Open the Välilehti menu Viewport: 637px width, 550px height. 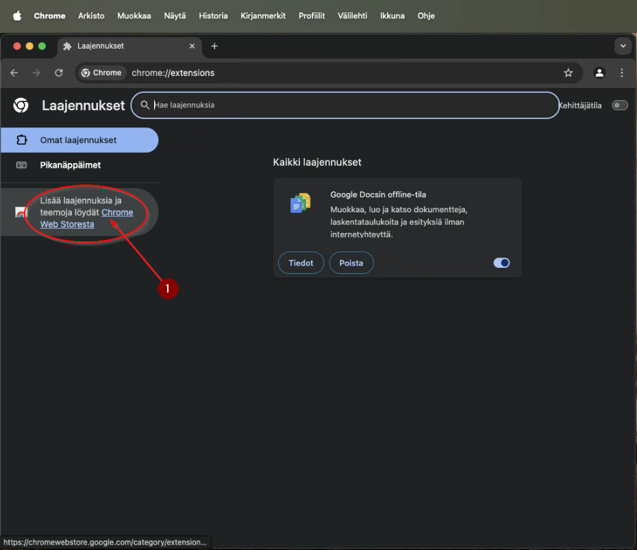coord(352,16)
